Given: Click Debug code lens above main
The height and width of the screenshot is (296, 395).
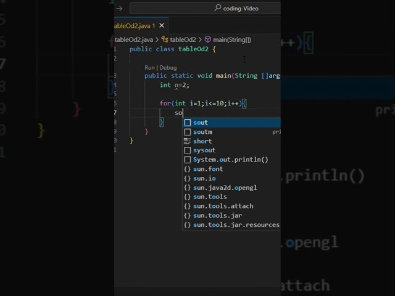Looking at the screenshot, I should [168, 68].
